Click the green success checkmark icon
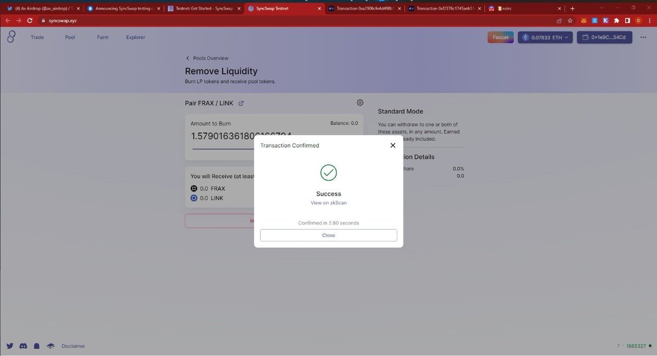 point(328,173)
